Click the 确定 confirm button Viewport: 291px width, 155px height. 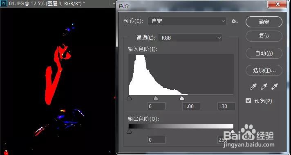click(264, 22)
